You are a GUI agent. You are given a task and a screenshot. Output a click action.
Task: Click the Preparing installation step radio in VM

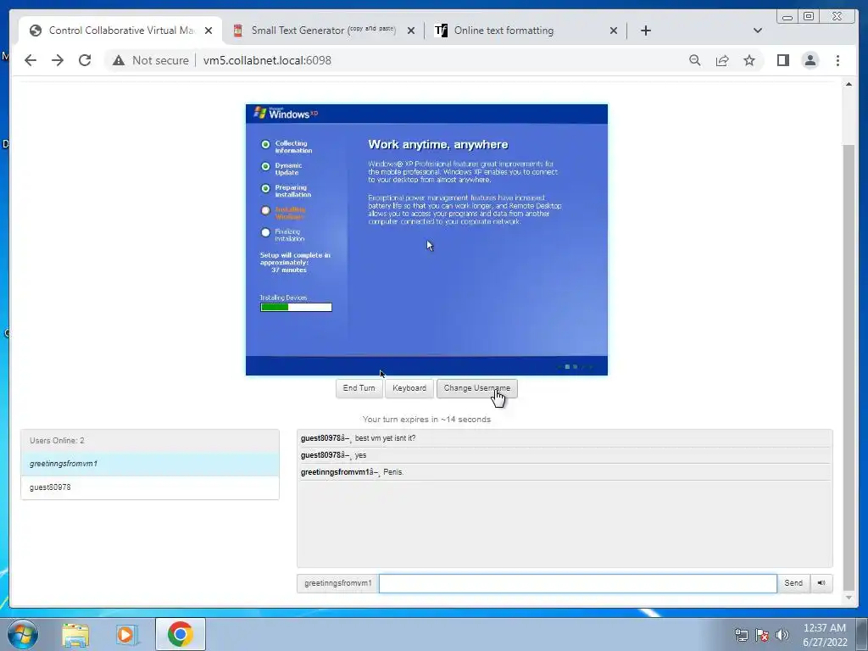pos(265,189)
